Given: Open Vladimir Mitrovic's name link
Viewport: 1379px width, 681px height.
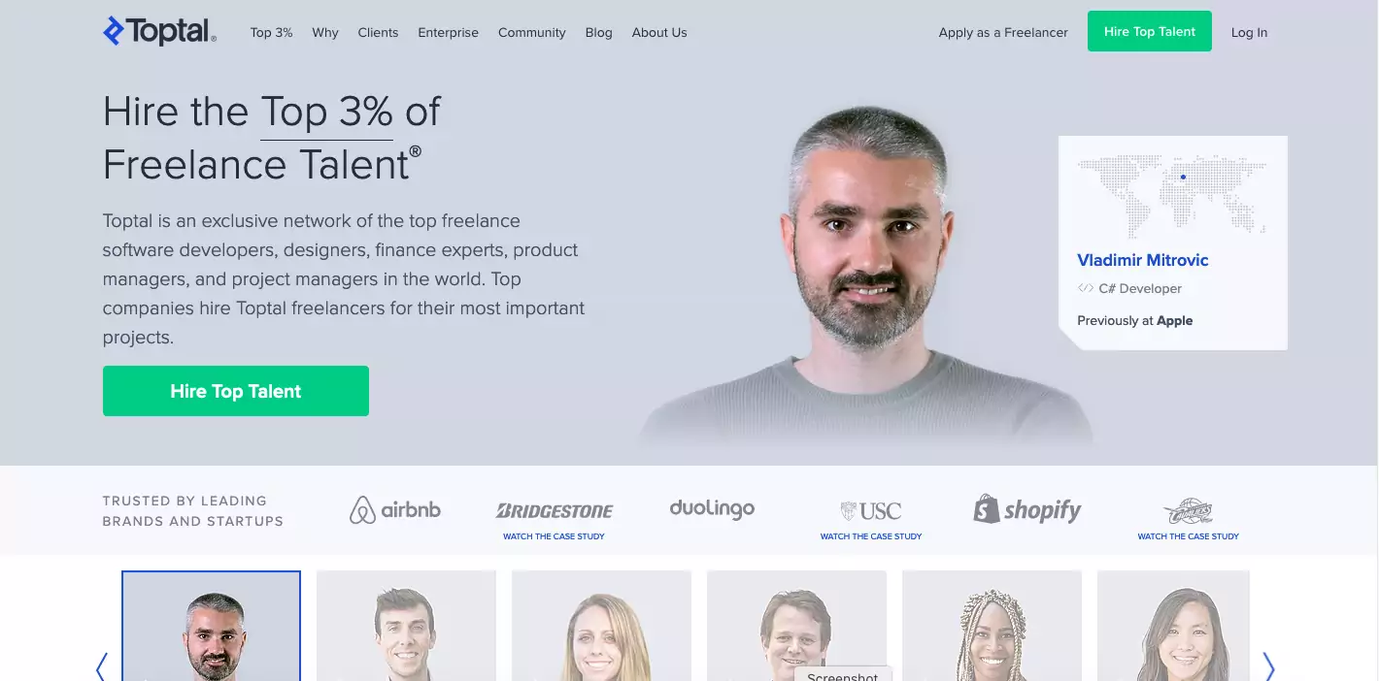Looking at the screenshot, I should coord(1143,260).
